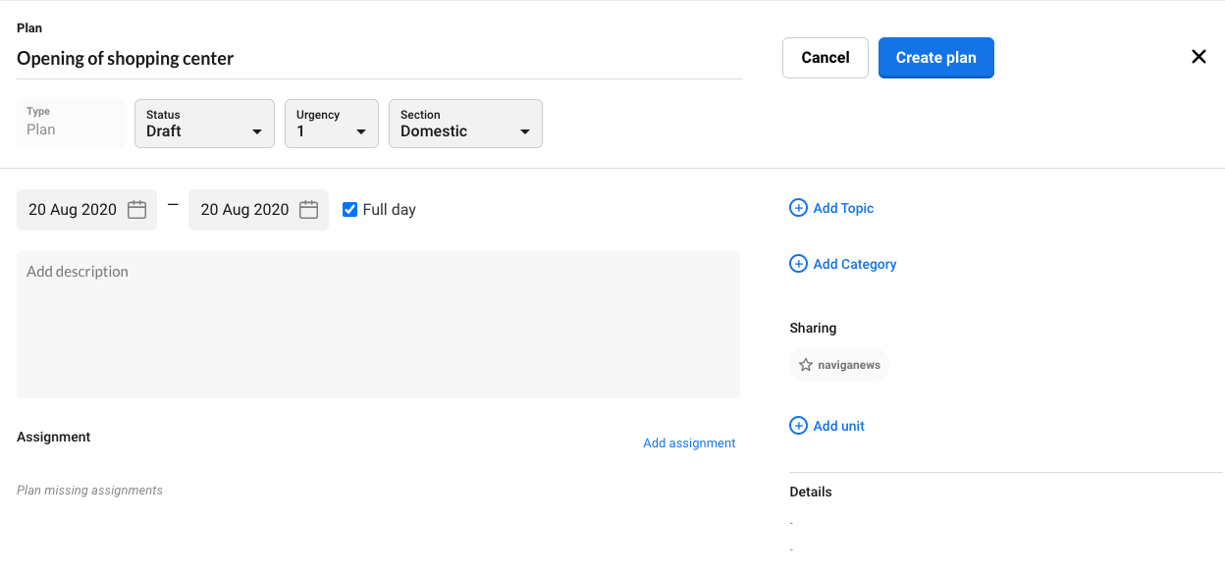This screenshot has height=571, width=1225.
Task: Open Add assignment
Action: (689, 442)
